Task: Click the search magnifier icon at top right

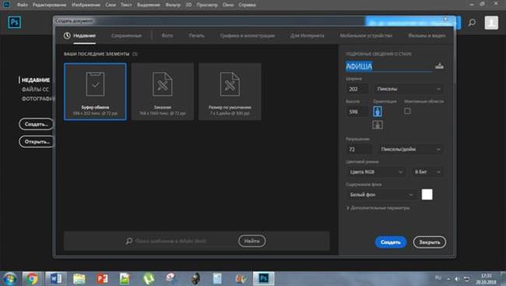Action: tap(472, 23)
